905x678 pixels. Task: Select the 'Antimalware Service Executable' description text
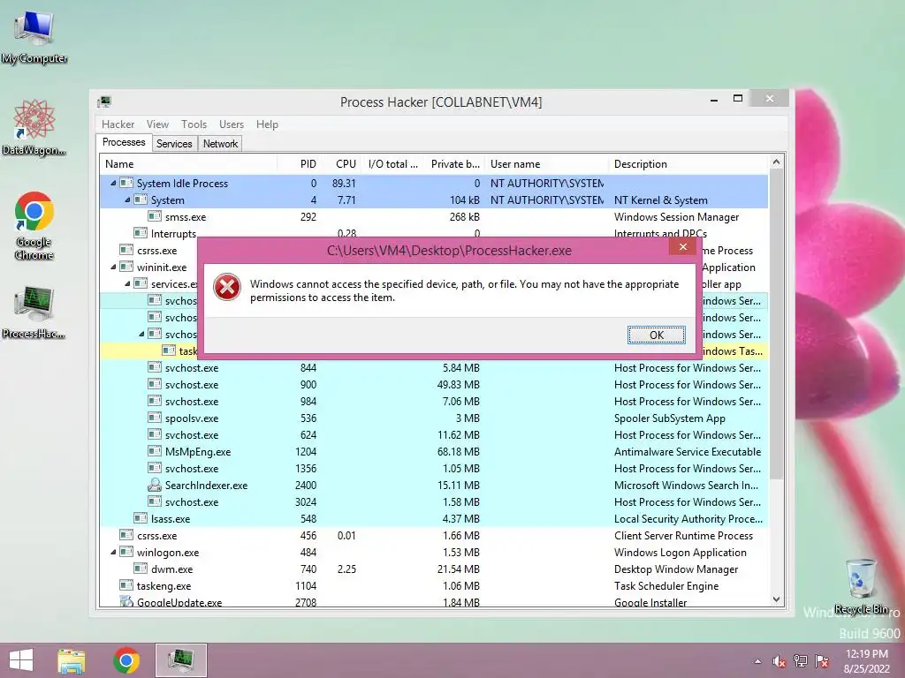(688, 451)
